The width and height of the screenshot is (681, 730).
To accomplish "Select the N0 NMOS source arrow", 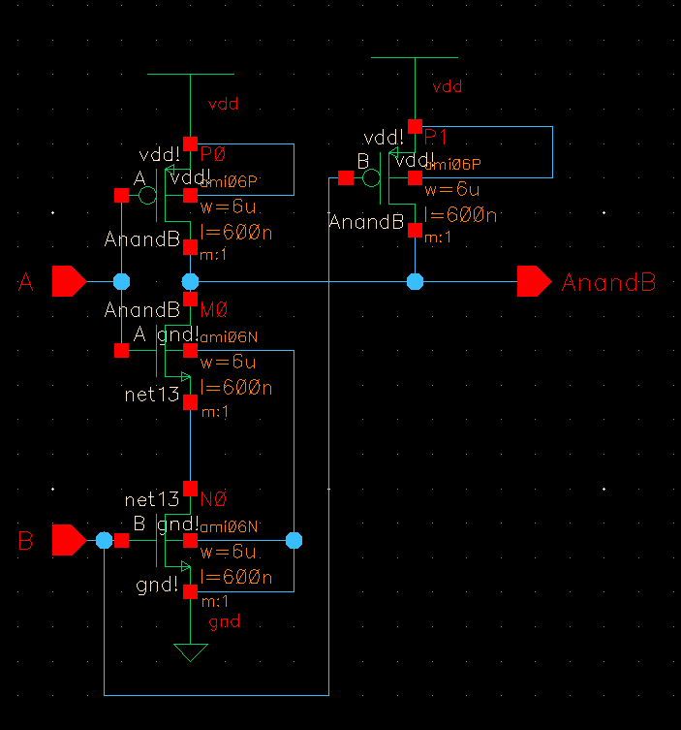I will coord(185,566).
